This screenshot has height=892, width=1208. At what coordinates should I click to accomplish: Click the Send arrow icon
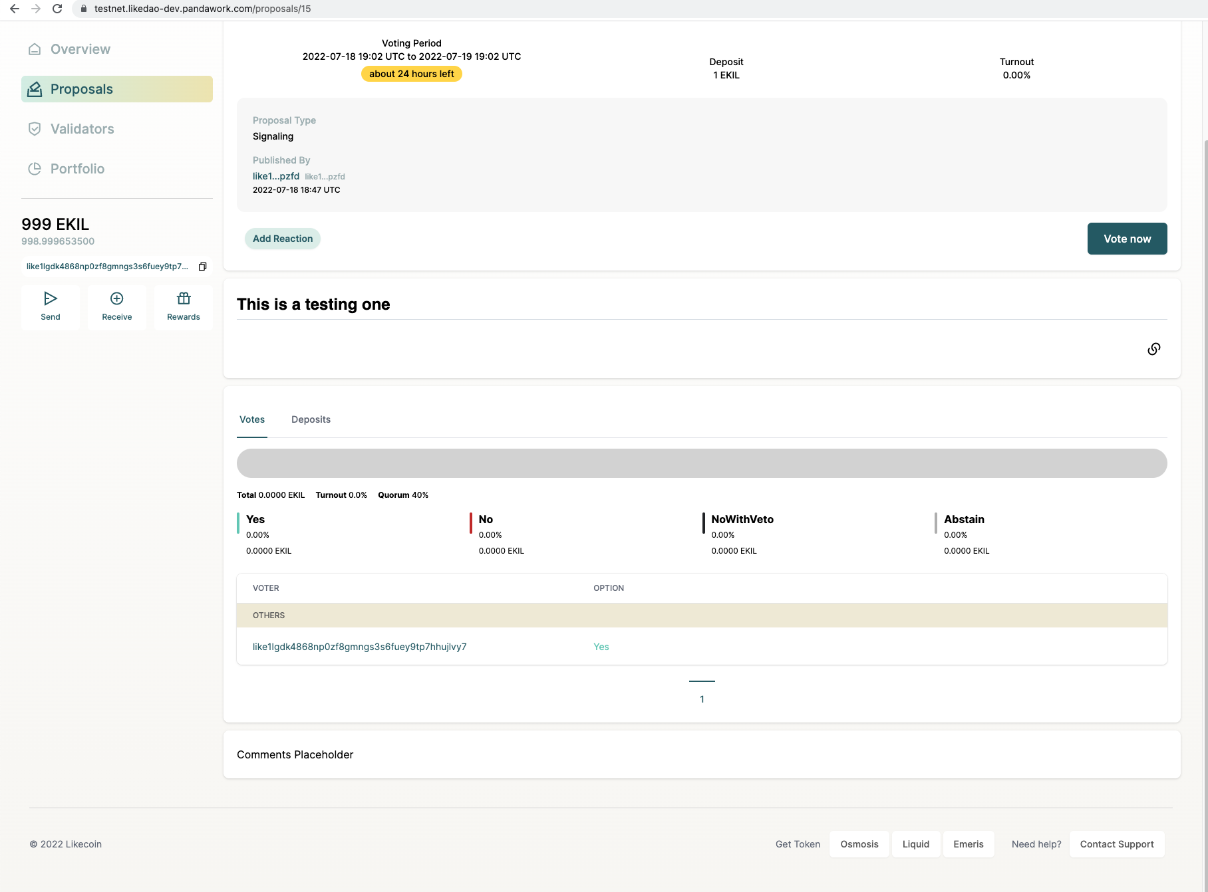pos(51,298)
